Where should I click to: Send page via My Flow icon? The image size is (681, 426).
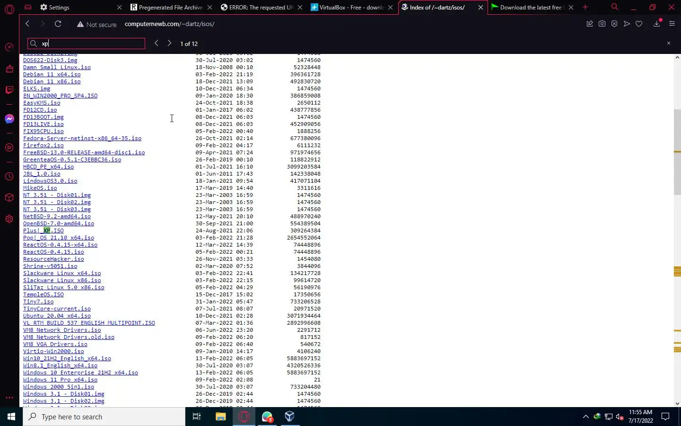coord(627,24)
